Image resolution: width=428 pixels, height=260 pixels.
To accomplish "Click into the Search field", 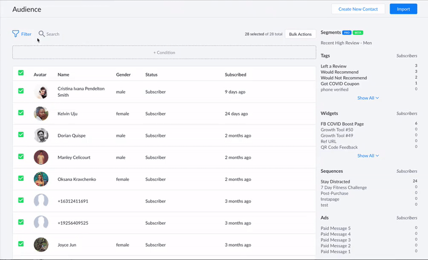I will 52,34.
